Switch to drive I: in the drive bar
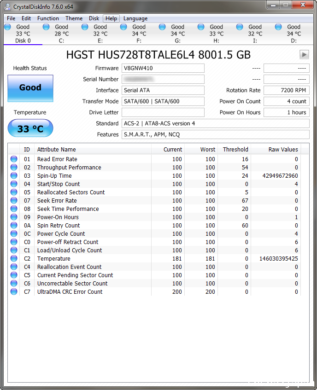 coord(255,34)
